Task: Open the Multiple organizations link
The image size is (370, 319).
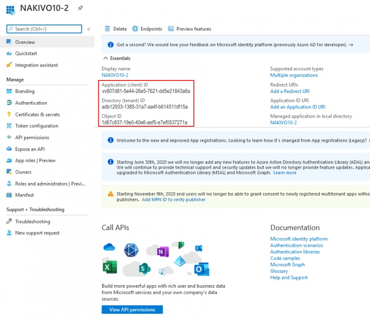Action: [x=294, y=75]
